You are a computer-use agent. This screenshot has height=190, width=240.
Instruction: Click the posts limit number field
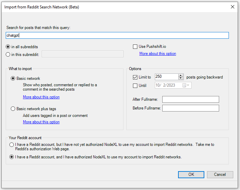click(x=166, y=77)
